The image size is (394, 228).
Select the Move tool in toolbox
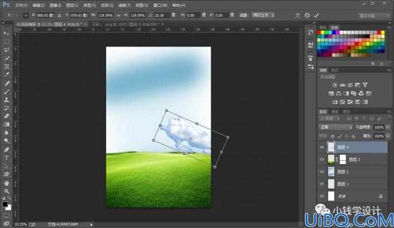click(x=6, y=34)
